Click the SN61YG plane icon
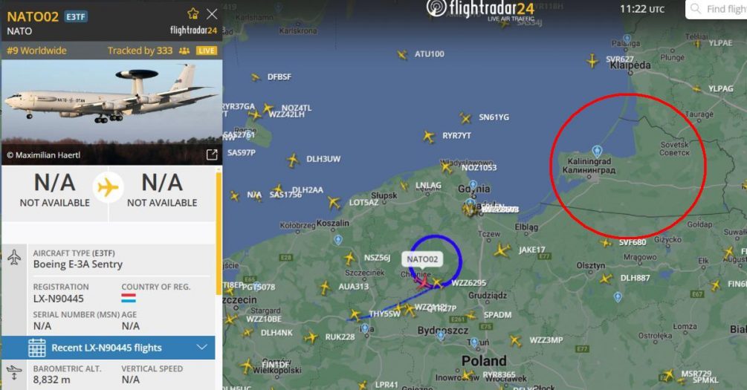Image resolution: width=747 pixels, height=390 pixels. tap(465, 118)
